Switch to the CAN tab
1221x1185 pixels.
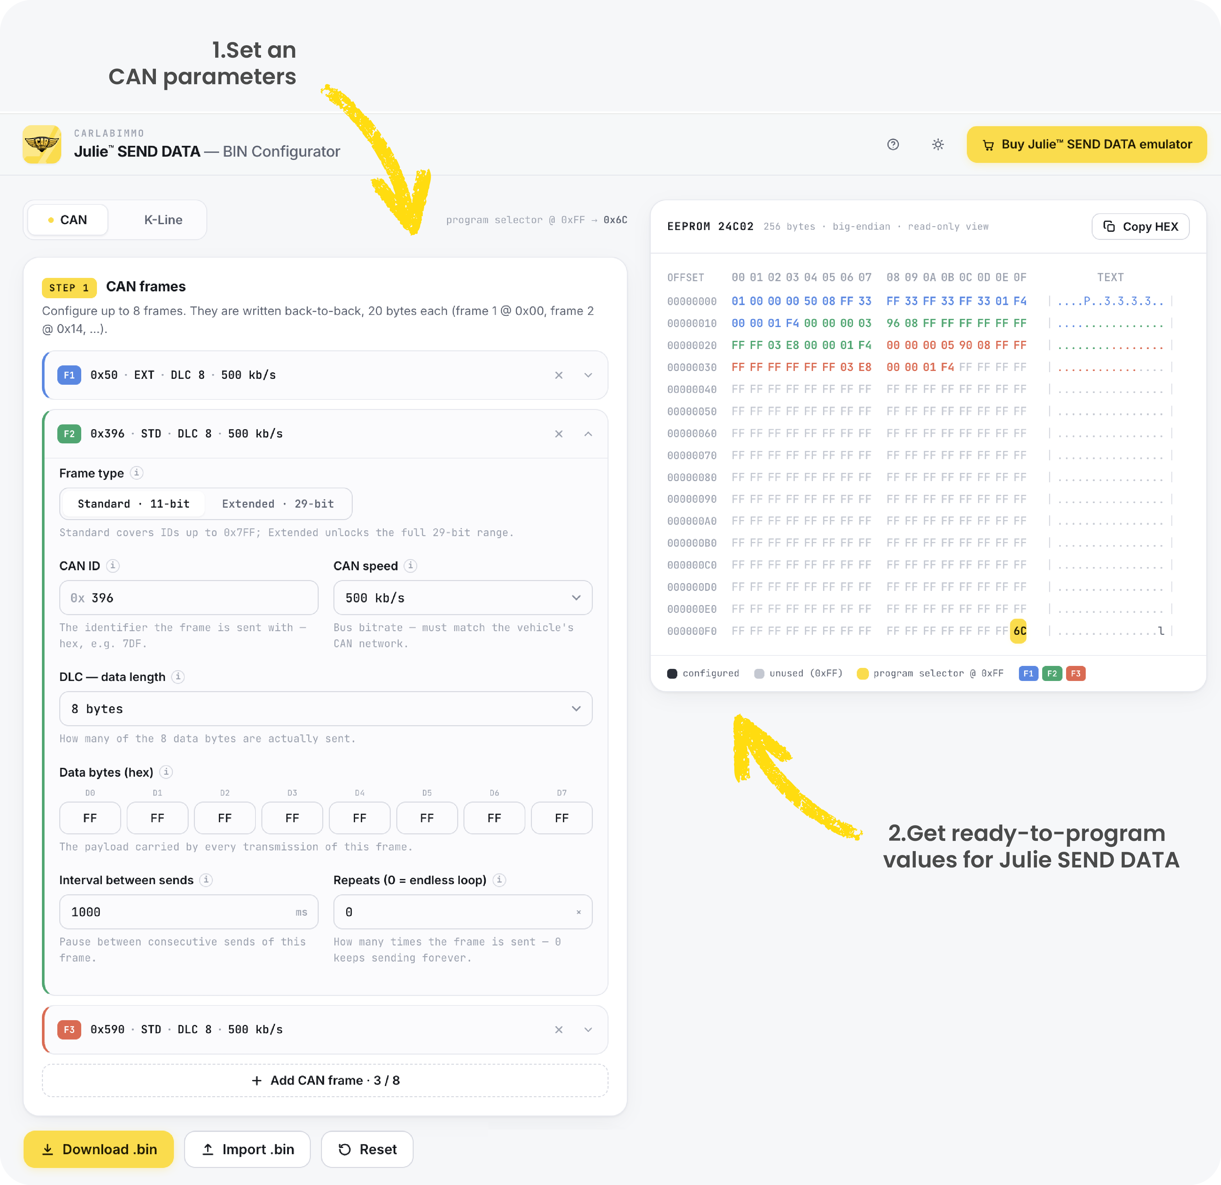68,220
